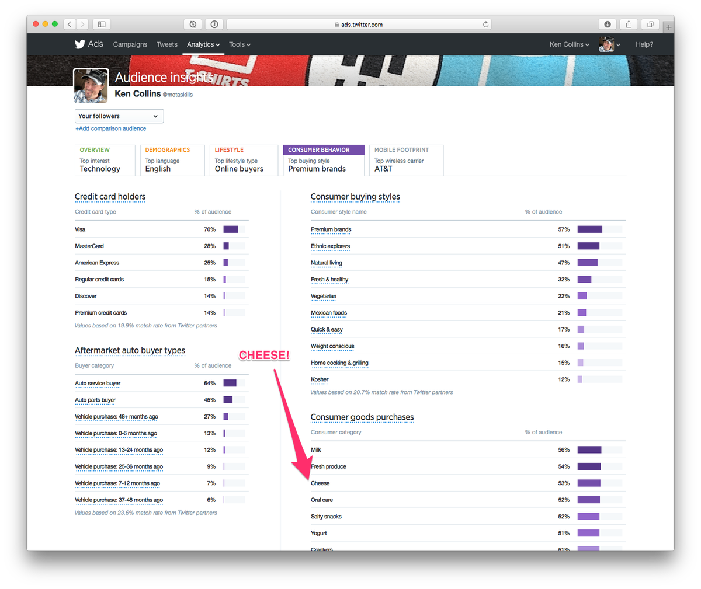Switch to the Mobile Footprint tab

(x=407, y=160)
